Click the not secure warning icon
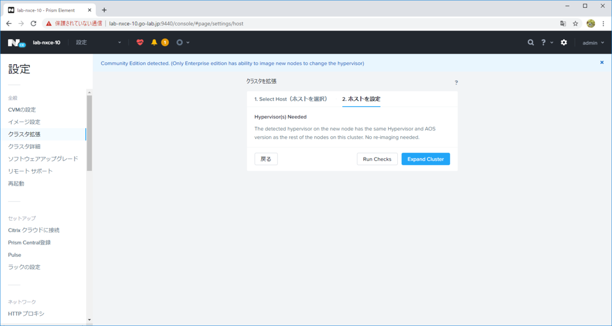The image size is (612, 326). (x=48, y=23)
